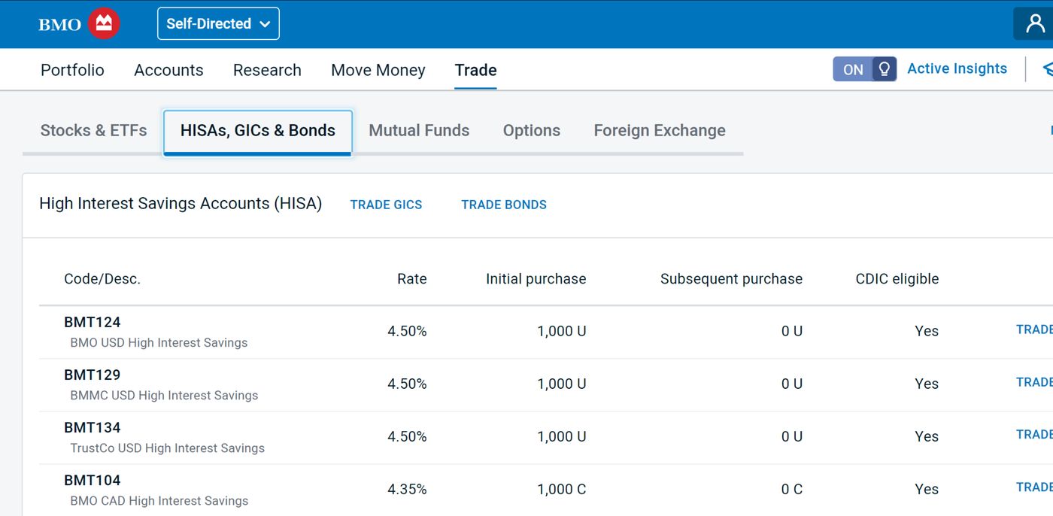Screen dimensions: 1053x516
Task: Select the HISAs, GICs & Bonds tab
Action: pyautogui.click(x=257, y=131)
